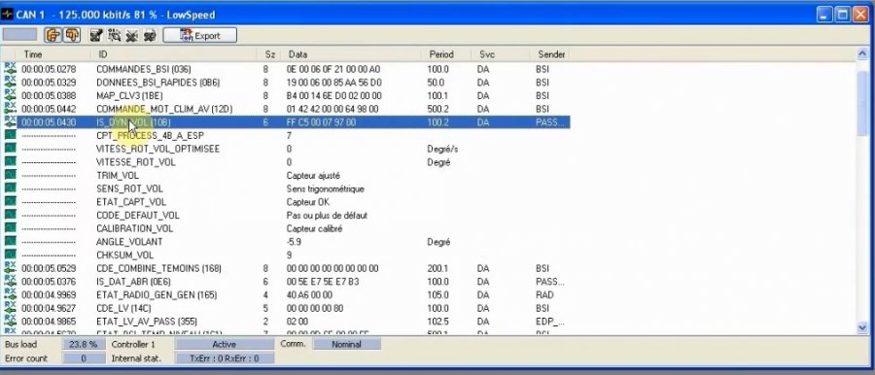Click the Sz column header
Image resolution: width=875 pixels, height=375 pixels.
(x=269, y=54)
